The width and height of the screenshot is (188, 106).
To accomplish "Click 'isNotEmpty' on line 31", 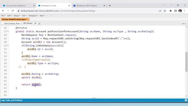I will 43,46.
